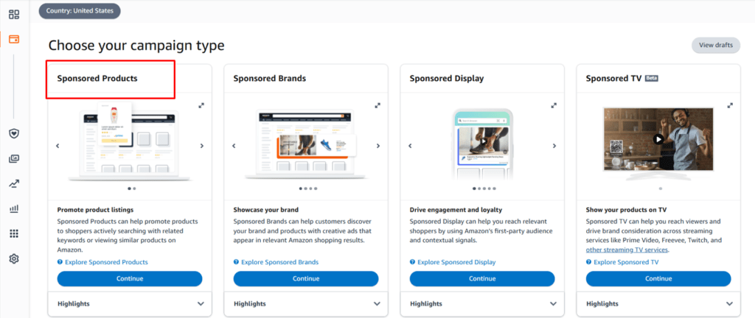The image size is (755, 318).
Task: Click the Country: United States pill
Action: click(x=80, y=11)
